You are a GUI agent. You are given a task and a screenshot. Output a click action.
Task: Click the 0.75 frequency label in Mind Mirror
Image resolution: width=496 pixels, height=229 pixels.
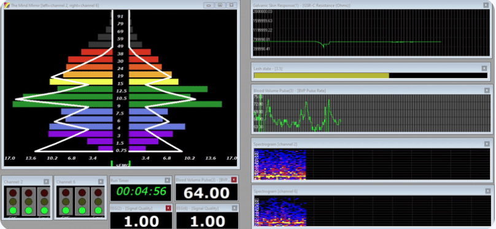coord(121,150)
